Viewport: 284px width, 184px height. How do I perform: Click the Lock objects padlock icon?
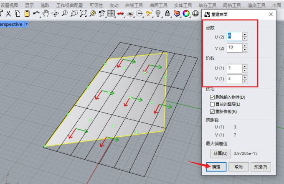click(167, 13)
